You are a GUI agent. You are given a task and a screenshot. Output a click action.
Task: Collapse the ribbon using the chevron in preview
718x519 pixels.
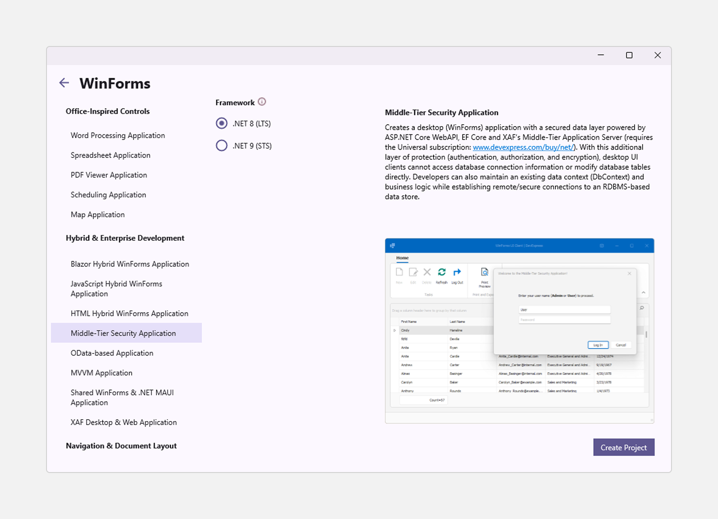(643, 293)
